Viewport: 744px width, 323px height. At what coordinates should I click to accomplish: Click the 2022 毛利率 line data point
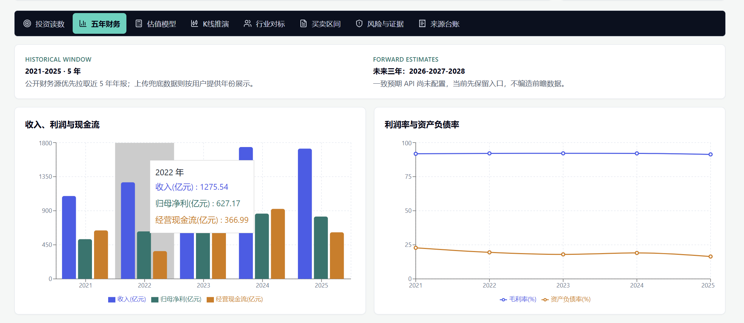click(489, 153)
